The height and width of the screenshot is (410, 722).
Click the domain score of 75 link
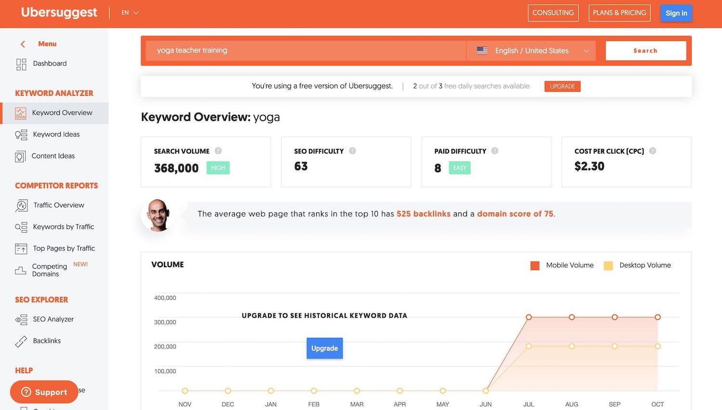pyautogui.click(x=515, y=214)
